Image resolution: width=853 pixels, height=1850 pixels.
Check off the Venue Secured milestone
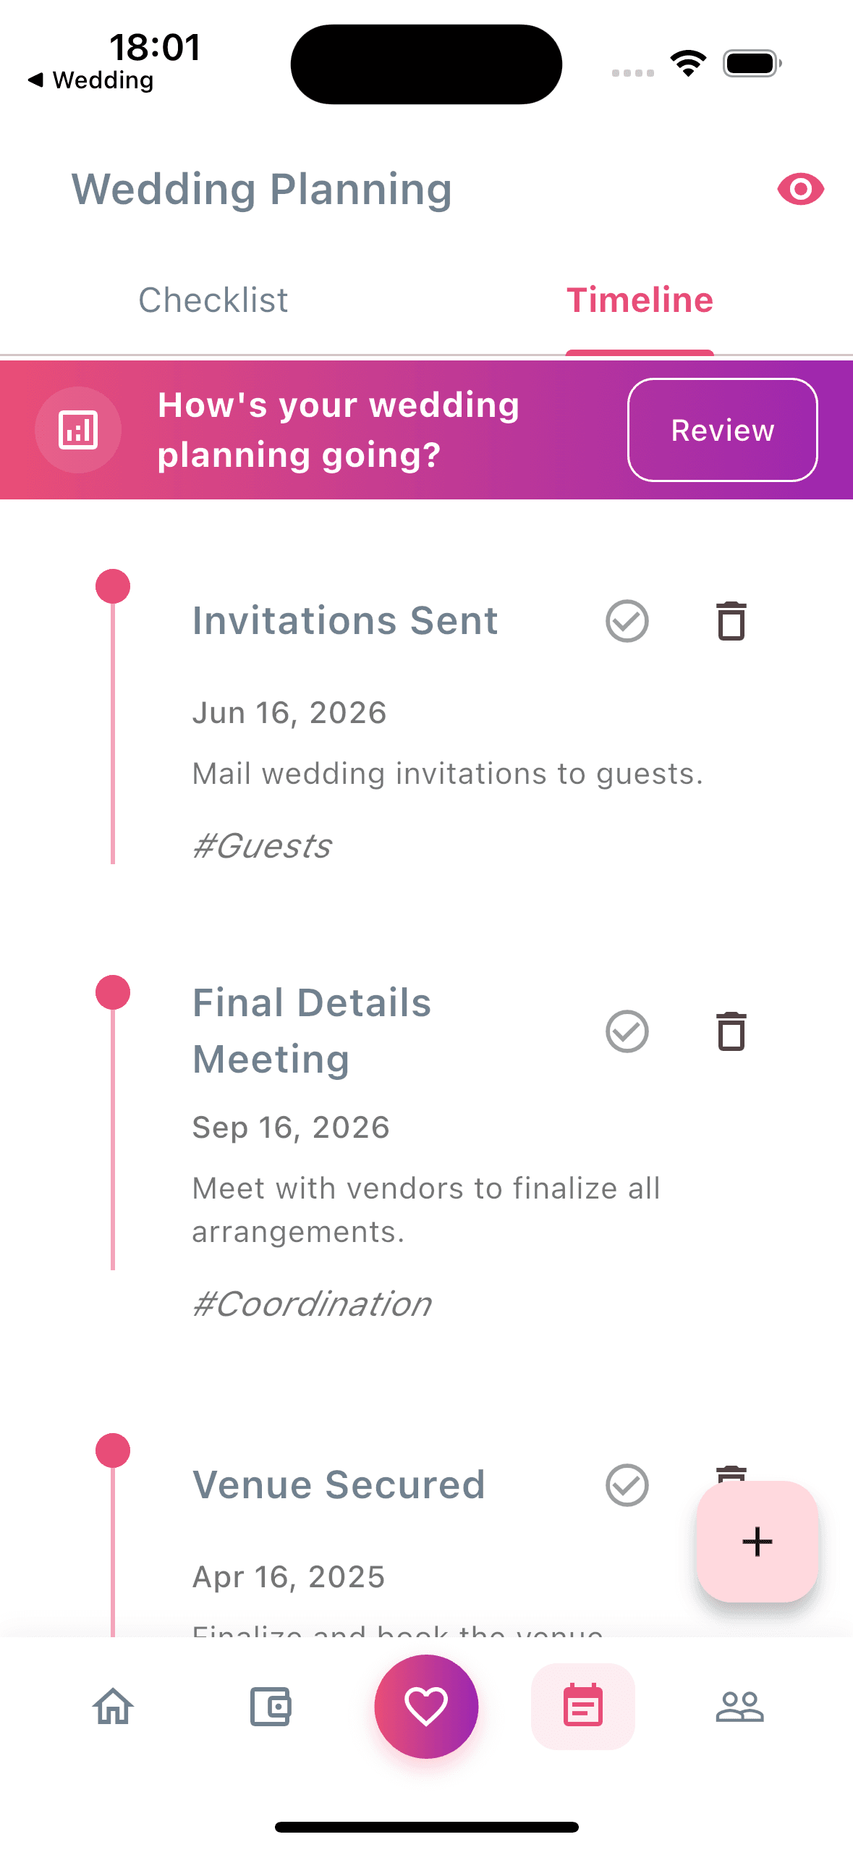pyautogui.click(x=627, y=1484)
